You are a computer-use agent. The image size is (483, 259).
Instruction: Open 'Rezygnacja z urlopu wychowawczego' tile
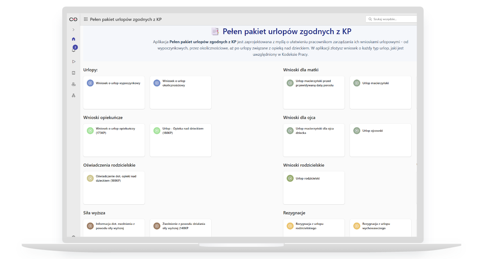pos(380,227)
